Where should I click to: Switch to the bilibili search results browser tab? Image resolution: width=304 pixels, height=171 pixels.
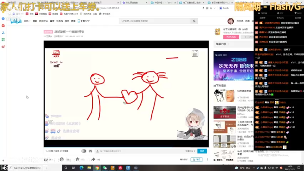[135, 3]
